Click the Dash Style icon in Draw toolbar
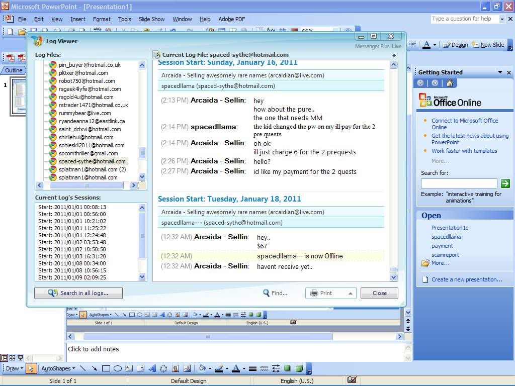Image resolution: width=515 pixels, height=386 pixels. point(264,368)
